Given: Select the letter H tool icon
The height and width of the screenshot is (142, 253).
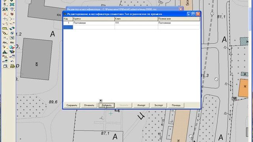Looking at the screenshot, I should (x=5, y=38).
